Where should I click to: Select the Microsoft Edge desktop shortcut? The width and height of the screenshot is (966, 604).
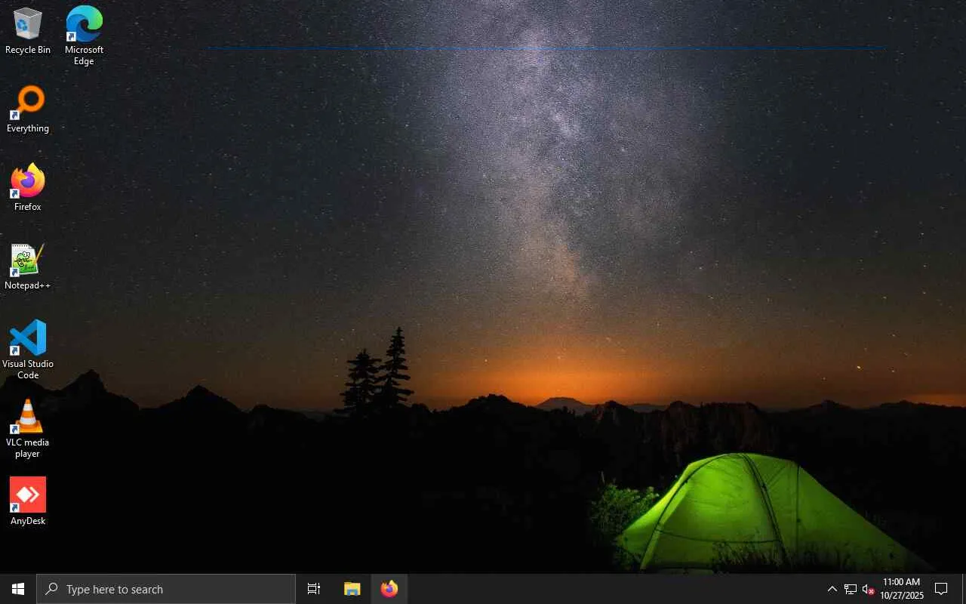tap(84, 35)
